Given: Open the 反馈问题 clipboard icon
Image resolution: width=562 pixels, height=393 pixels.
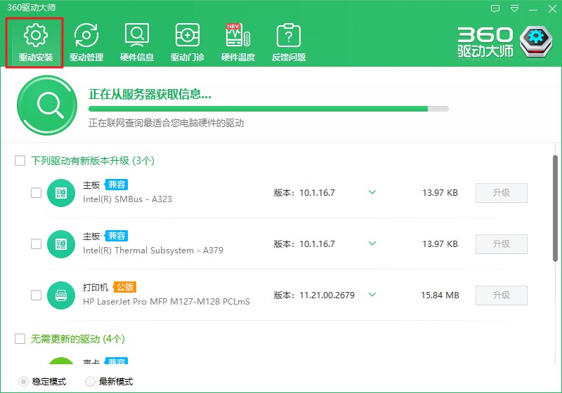Looking at the screenshot, I should coord(289,35).
